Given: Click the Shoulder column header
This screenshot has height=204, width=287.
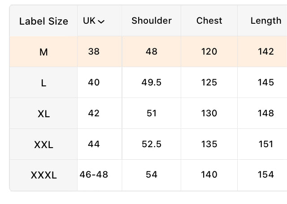Looking at the screenshot, I should coord(152,21).
